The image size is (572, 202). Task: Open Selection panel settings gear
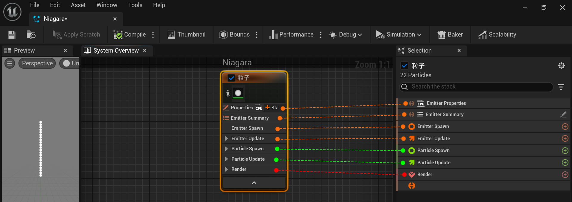(562, 66)
